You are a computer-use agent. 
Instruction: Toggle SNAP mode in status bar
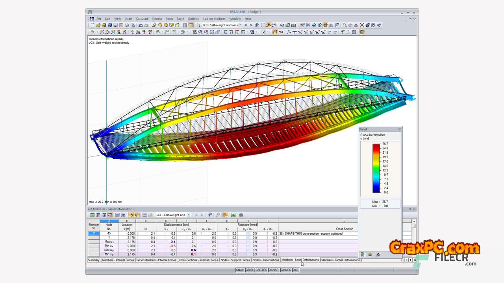(x=239, y=270)
